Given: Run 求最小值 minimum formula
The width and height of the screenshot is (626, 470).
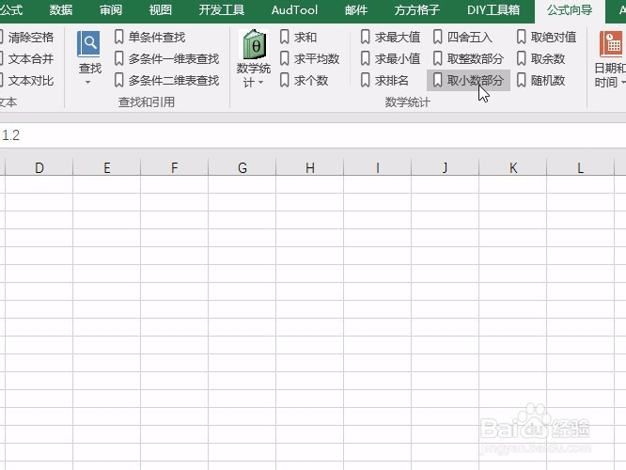Looking at the screenshot, I should [390, 58].
